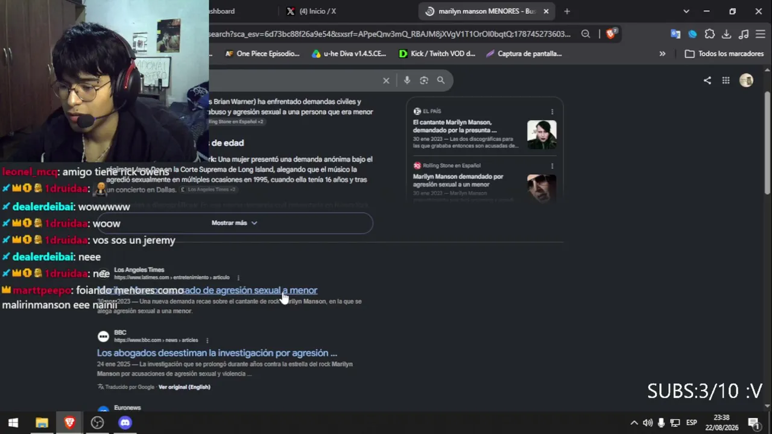Show the overflow bookmarks chevron
This screenshot has width=772, height=434.
[662, 54]
